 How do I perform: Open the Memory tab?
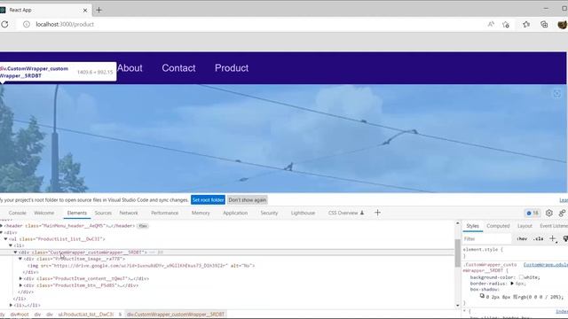[201, 213]
